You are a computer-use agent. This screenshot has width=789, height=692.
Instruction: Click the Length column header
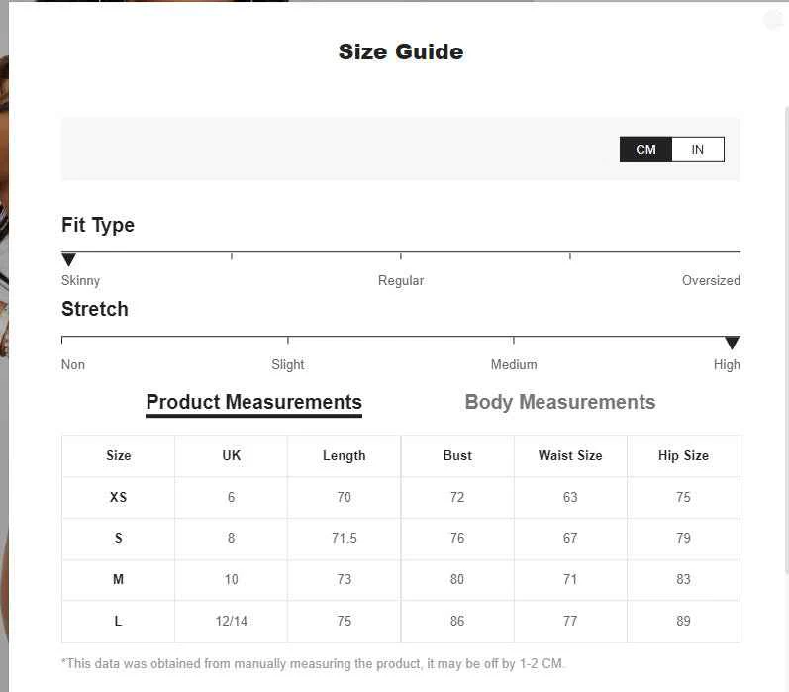click(x=345, y=456)
